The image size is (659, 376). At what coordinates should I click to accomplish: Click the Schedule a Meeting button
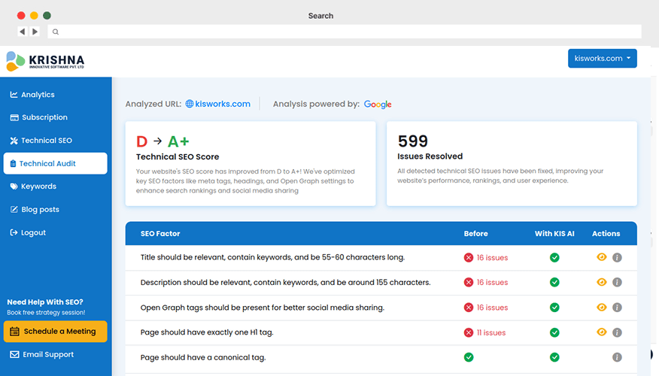(x=56, y=332)
